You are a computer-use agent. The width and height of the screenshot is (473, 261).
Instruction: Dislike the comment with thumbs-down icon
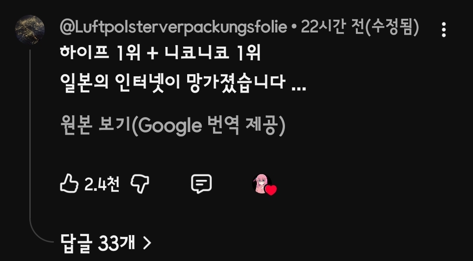(x=140, y=184)
